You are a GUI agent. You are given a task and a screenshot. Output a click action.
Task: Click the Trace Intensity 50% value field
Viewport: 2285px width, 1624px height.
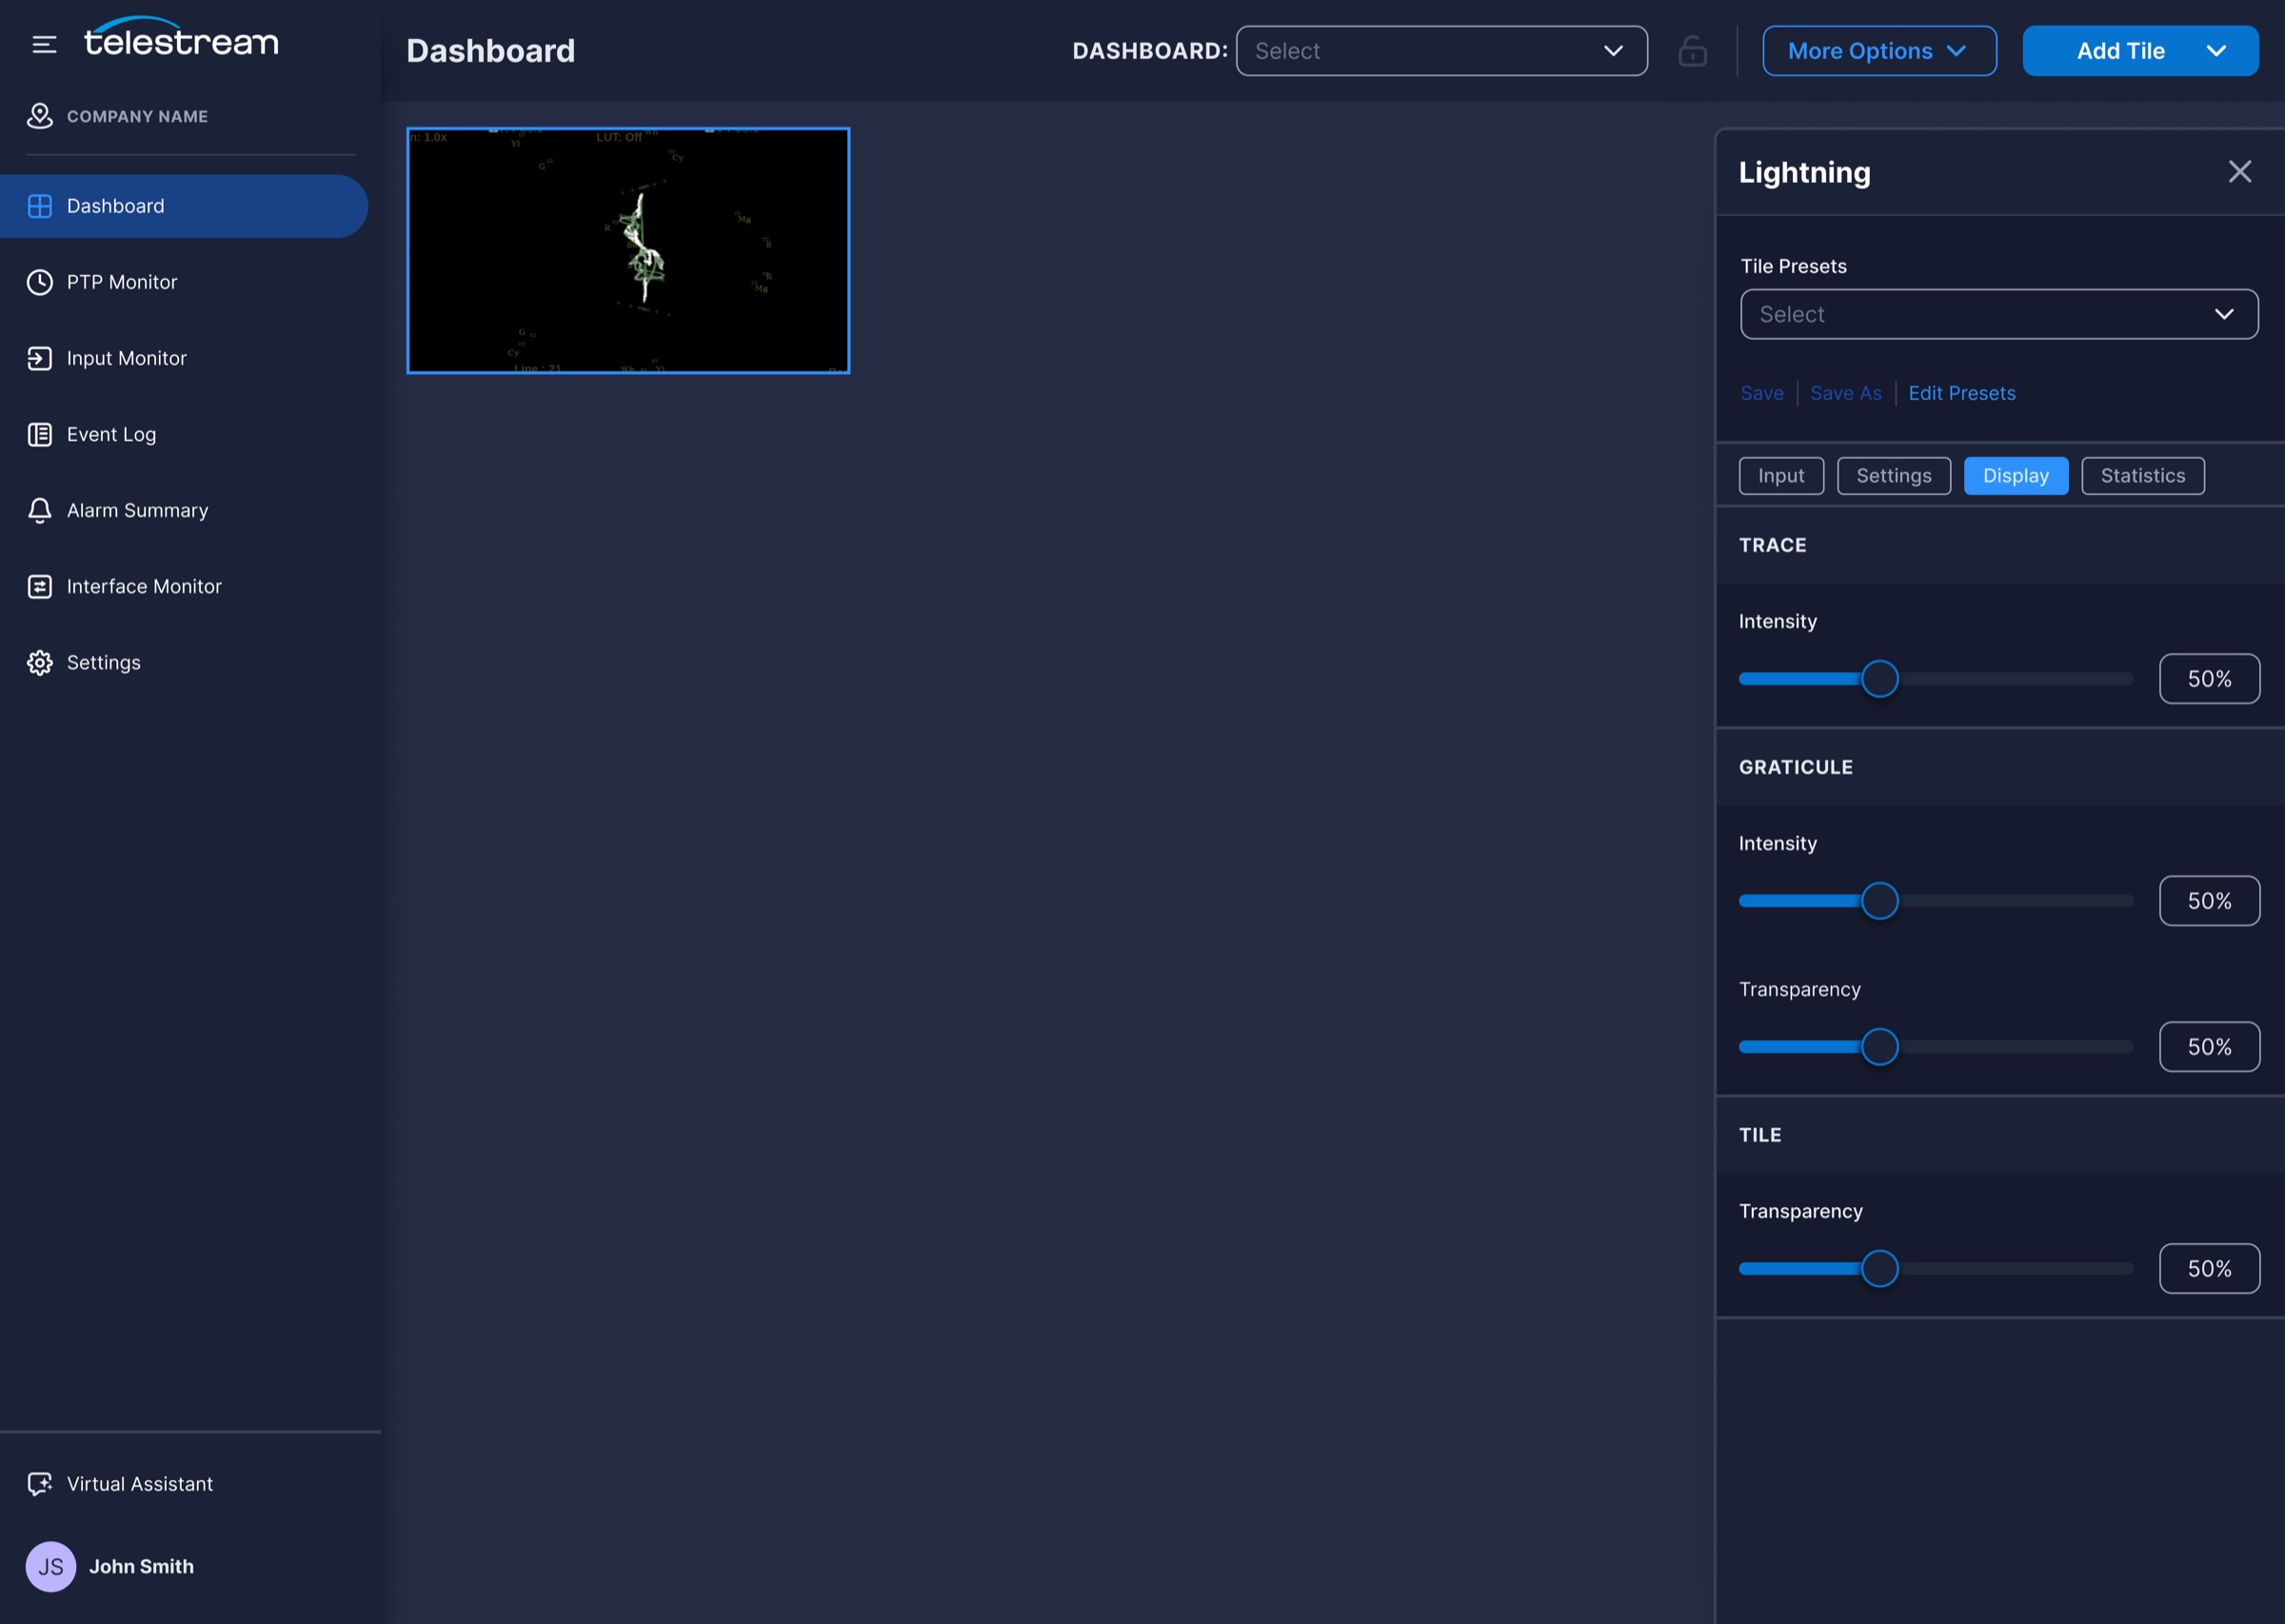click(2209, 679)
